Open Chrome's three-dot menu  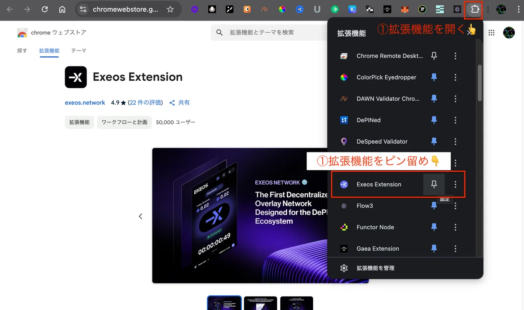[x=518, y=9]
